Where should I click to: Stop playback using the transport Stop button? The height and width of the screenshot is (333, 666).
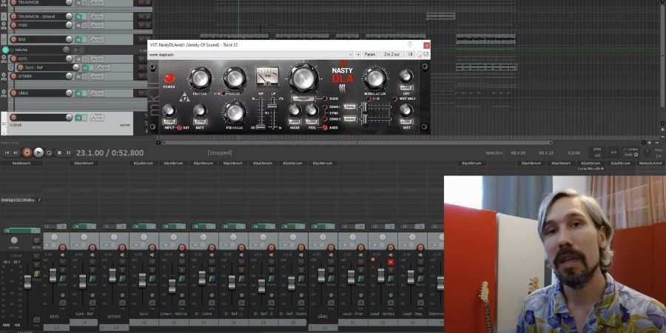pos(59,152)
